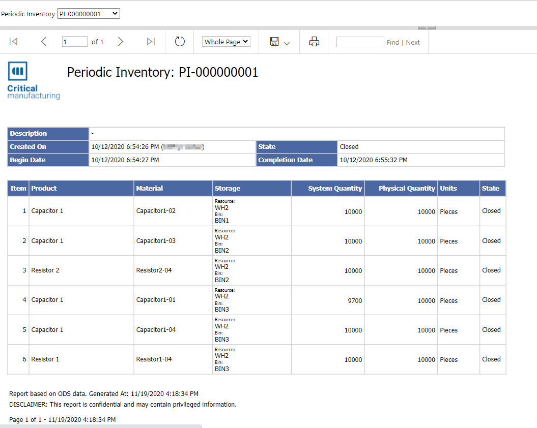Click the System Quantity column header
The image size is (537, 428).
[334, 188]
